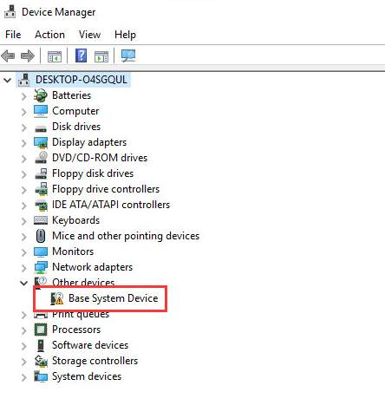Select the Storage controllers label

pyautogui.click(x=95, y=361)
